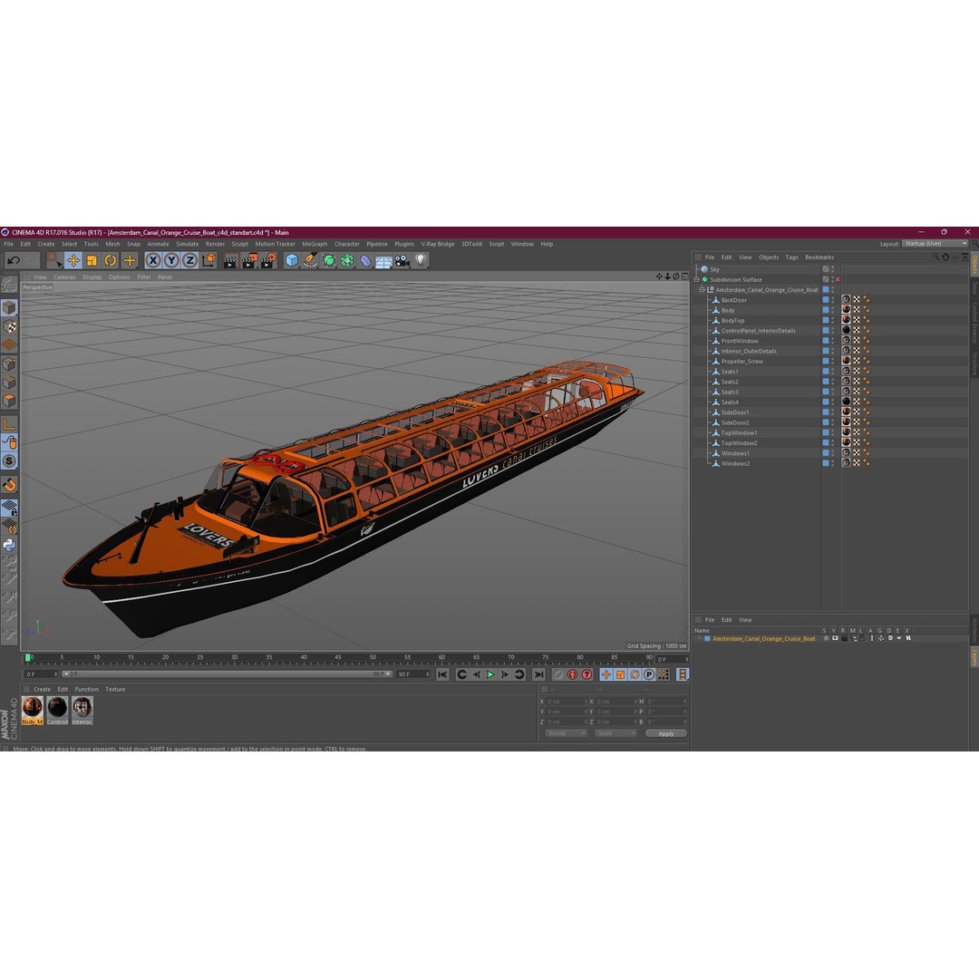Open the Layout dropdown Startup (User)
Viewport: 979px width, 979px height.
tap(935, 244)
